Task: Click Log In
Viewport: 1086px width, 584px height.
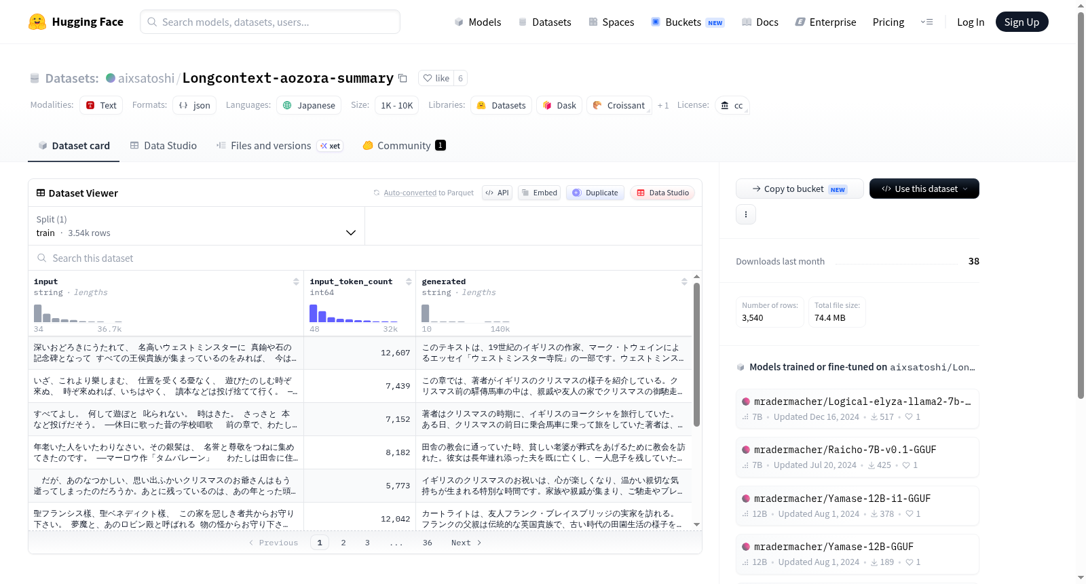Action: [971, 22]
